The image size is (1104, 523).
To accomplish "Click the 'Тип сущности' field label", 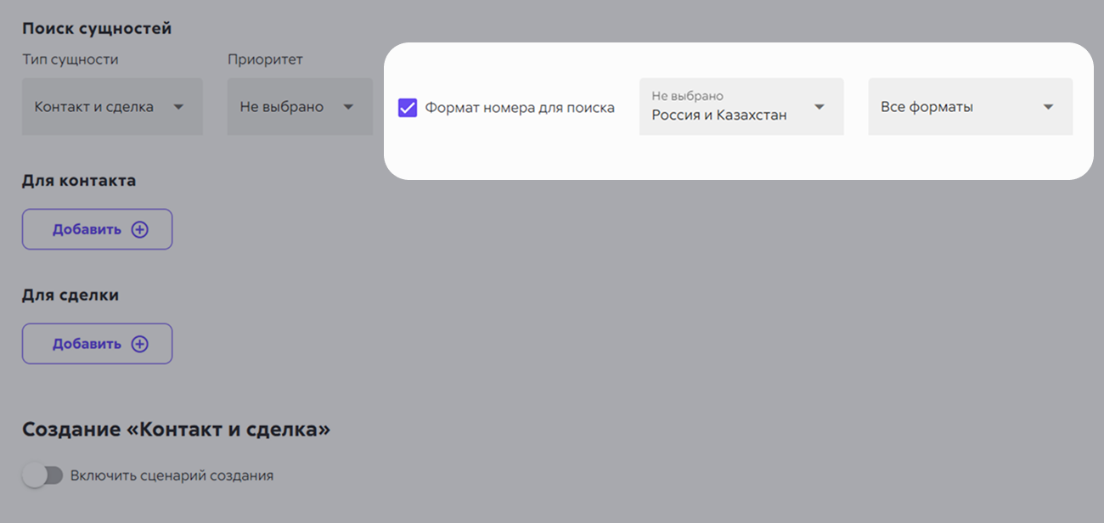I will 70,59.
